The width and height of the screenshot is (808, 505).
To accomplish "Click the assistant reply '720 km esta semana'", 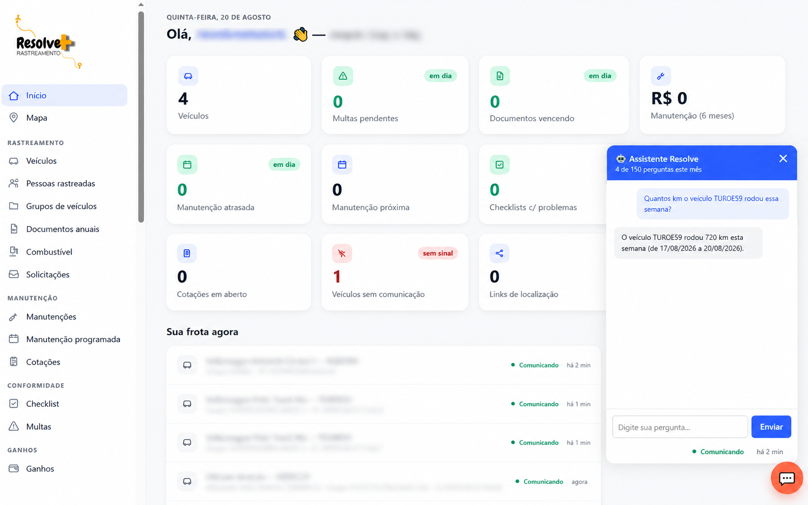I will click(x=688, y=243).
